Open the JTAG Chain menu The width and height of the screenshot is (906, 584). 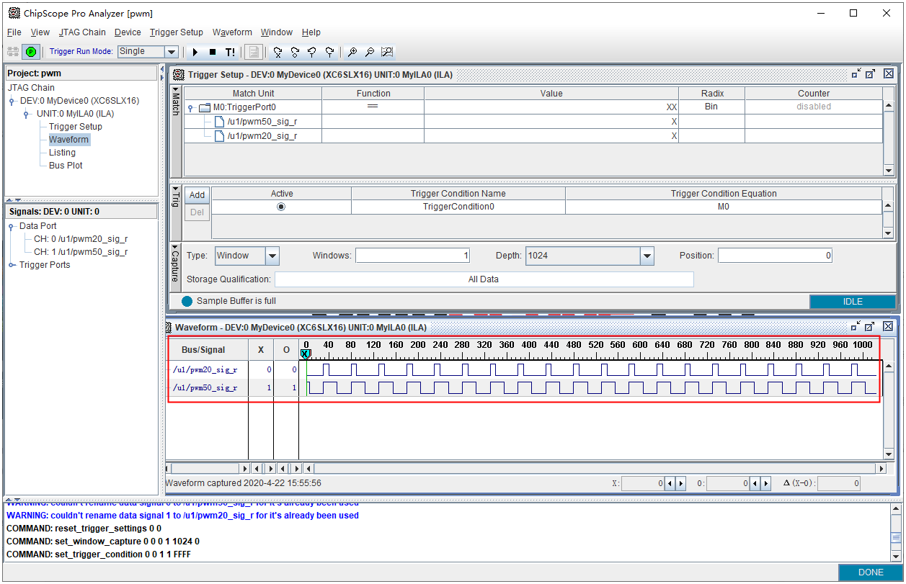[82, 32]
